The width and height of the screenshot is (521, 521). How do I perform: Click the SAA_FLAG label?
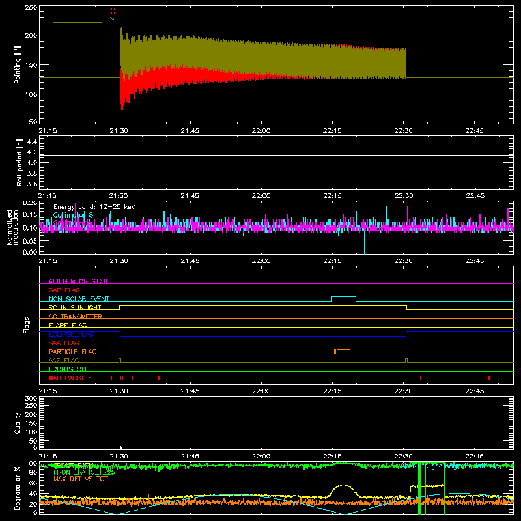64,343
